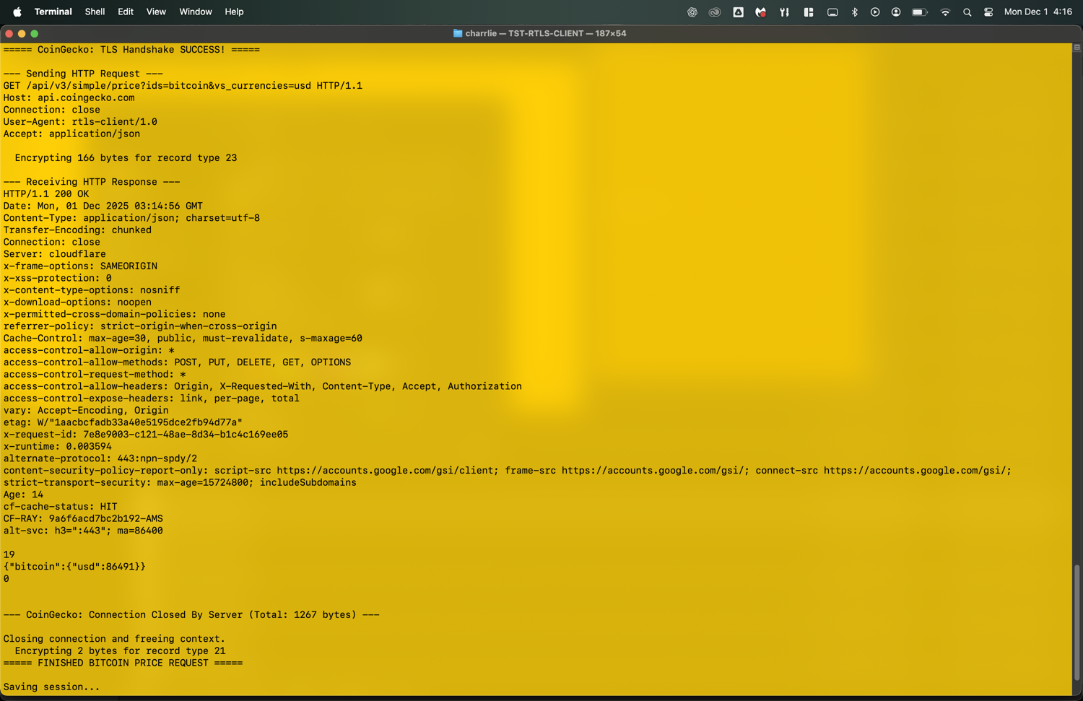Open Spotlight search magnifier
The width and height of the screenshot is (1083, 701).
pos(967,12)
